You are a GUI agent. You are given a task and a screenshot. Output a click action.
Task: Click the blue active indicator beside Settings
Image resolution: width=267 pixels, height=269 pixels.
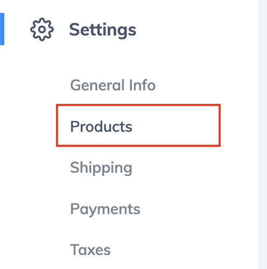2,29
